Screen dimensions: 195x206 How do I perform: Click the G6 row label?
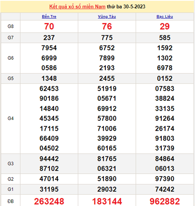(x=11, y=58)
